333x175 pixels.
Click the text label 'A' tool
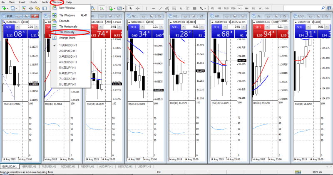tap(179, 8)
